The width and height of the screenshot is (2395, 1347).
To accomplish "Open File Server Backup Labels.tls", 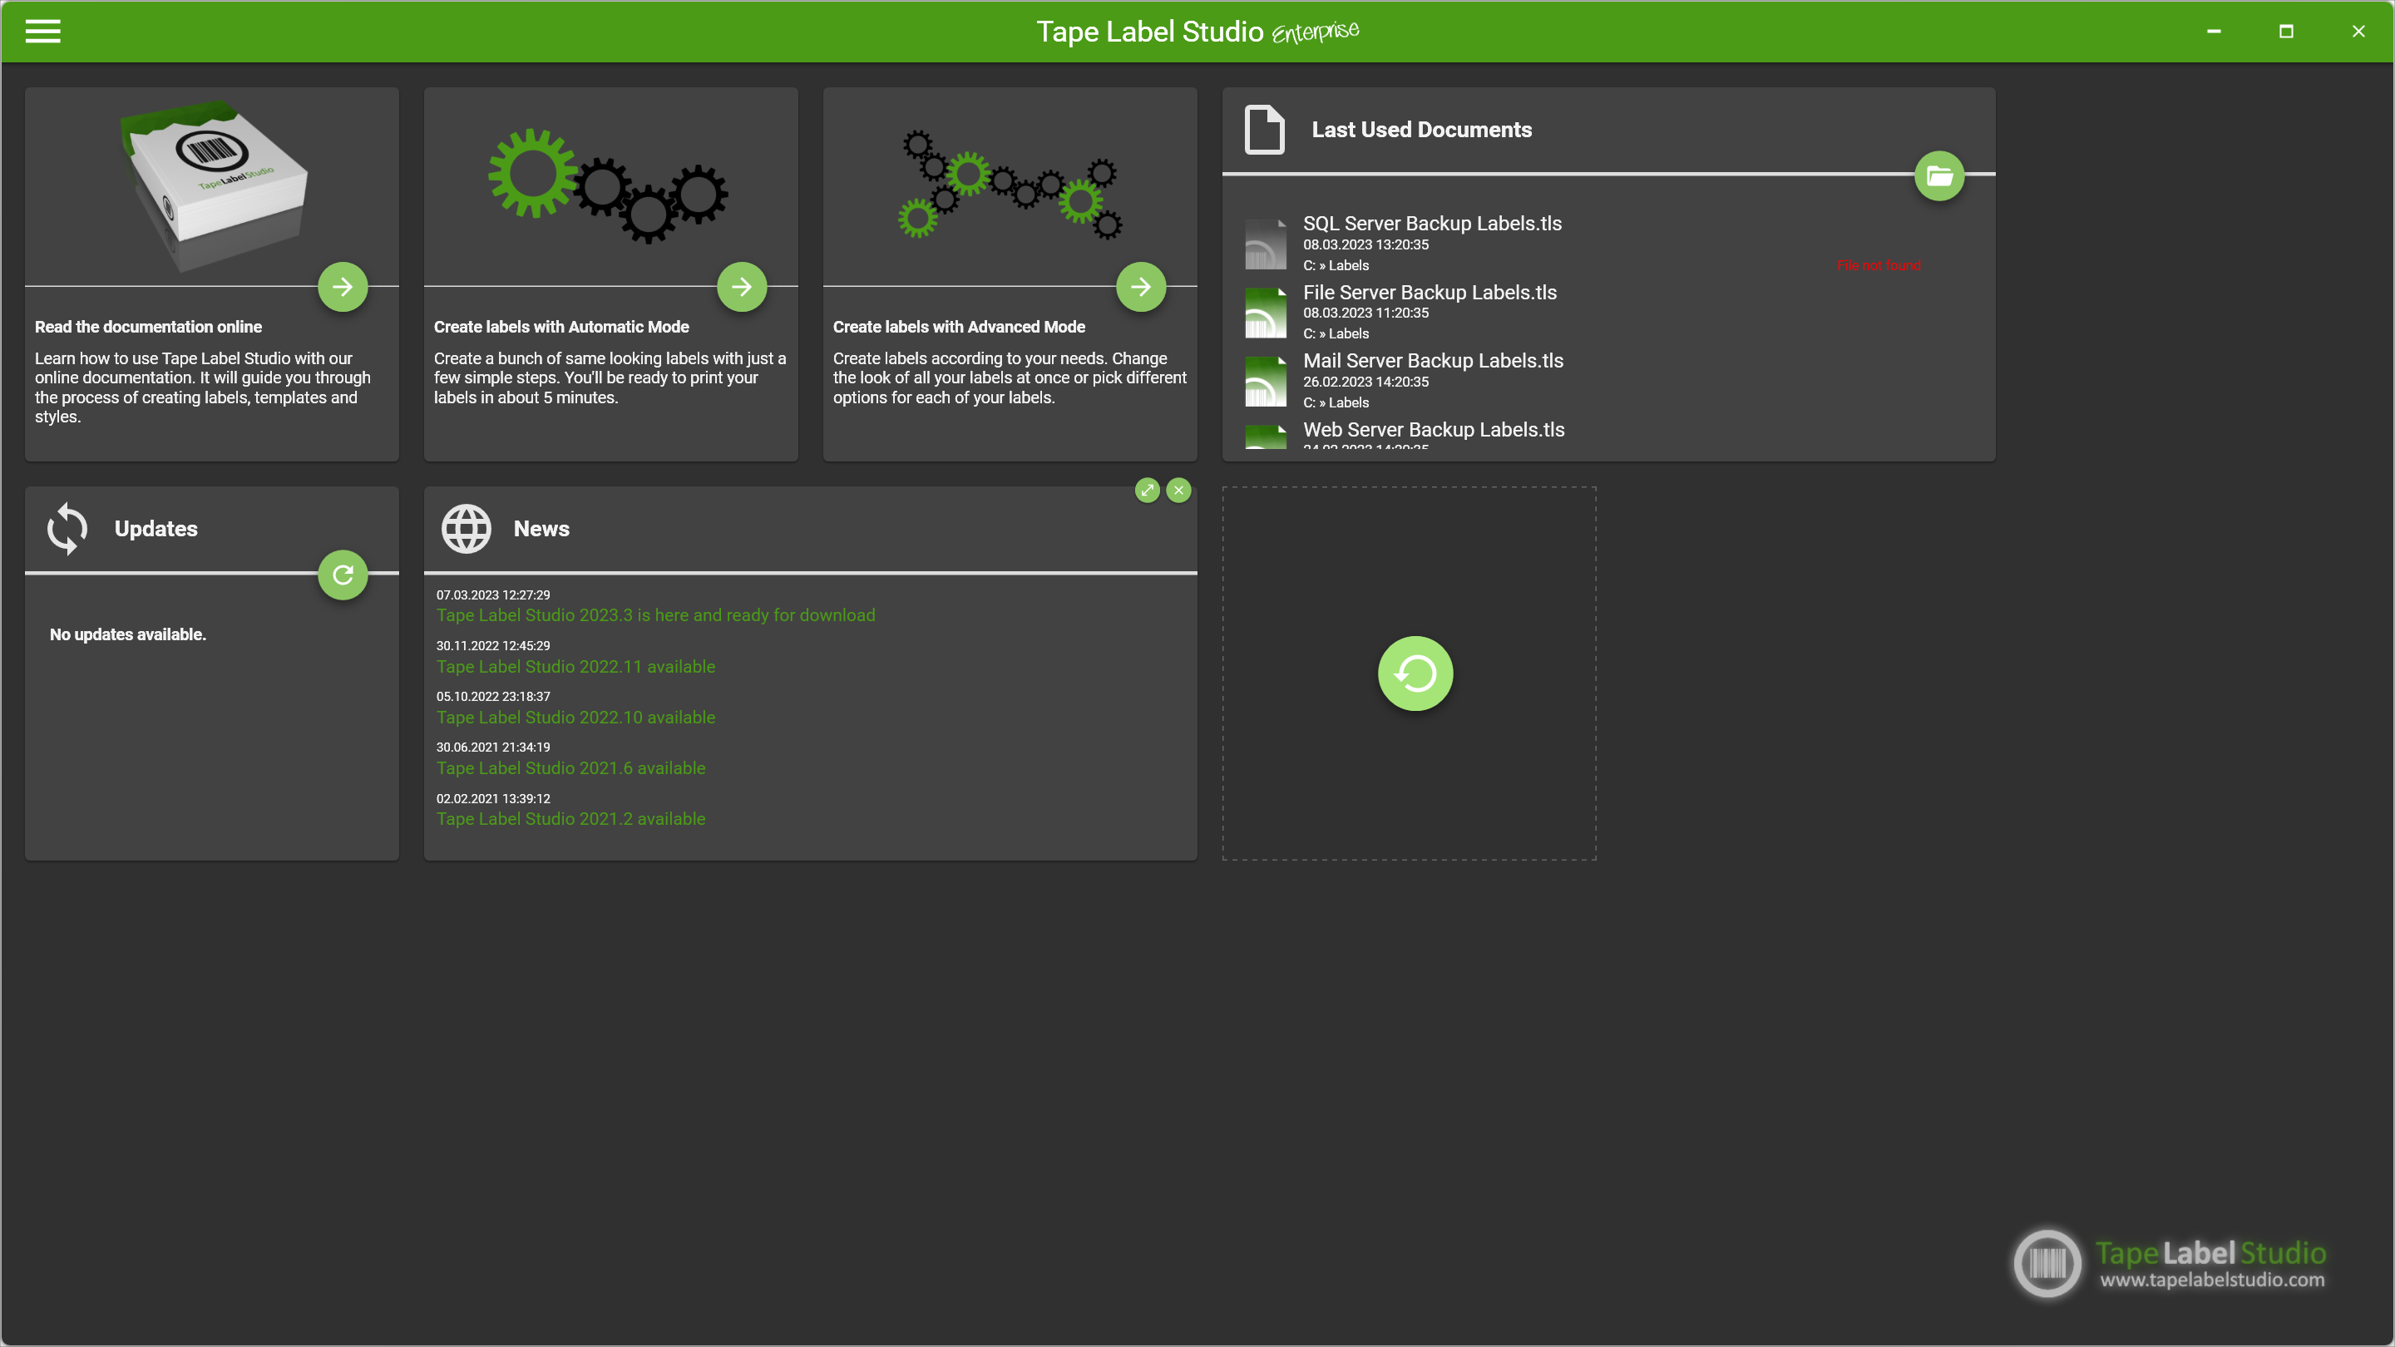I will 1430,292.
